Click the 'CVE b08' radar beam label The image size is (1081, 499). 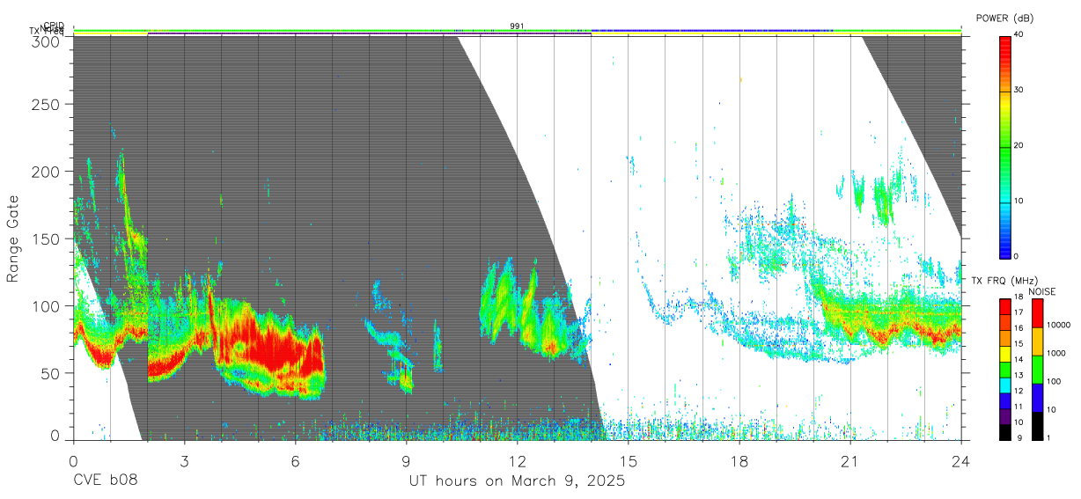pos(105,481)
